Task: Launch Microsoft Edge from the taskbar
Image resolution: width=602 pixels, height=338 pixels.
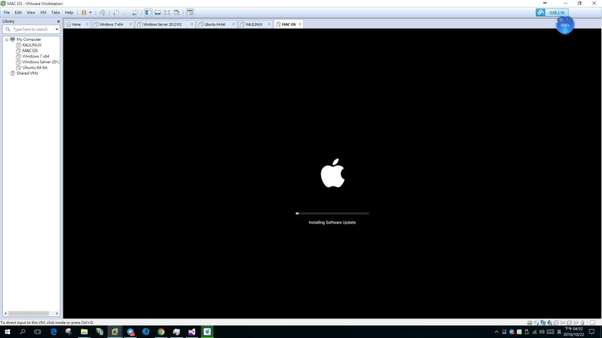Action: [x=54, y=332]
